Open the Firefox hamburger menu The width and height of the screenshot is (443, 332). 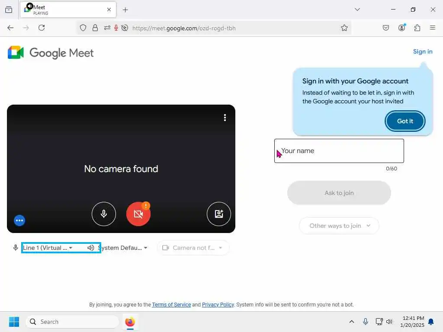click(x=432, y=28)
